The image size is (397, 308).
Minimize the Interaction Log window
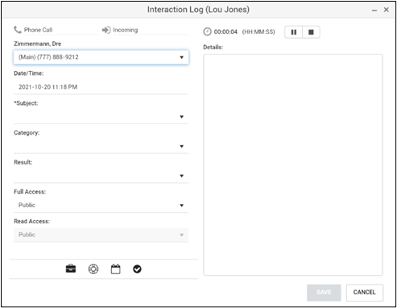point(374,10)
